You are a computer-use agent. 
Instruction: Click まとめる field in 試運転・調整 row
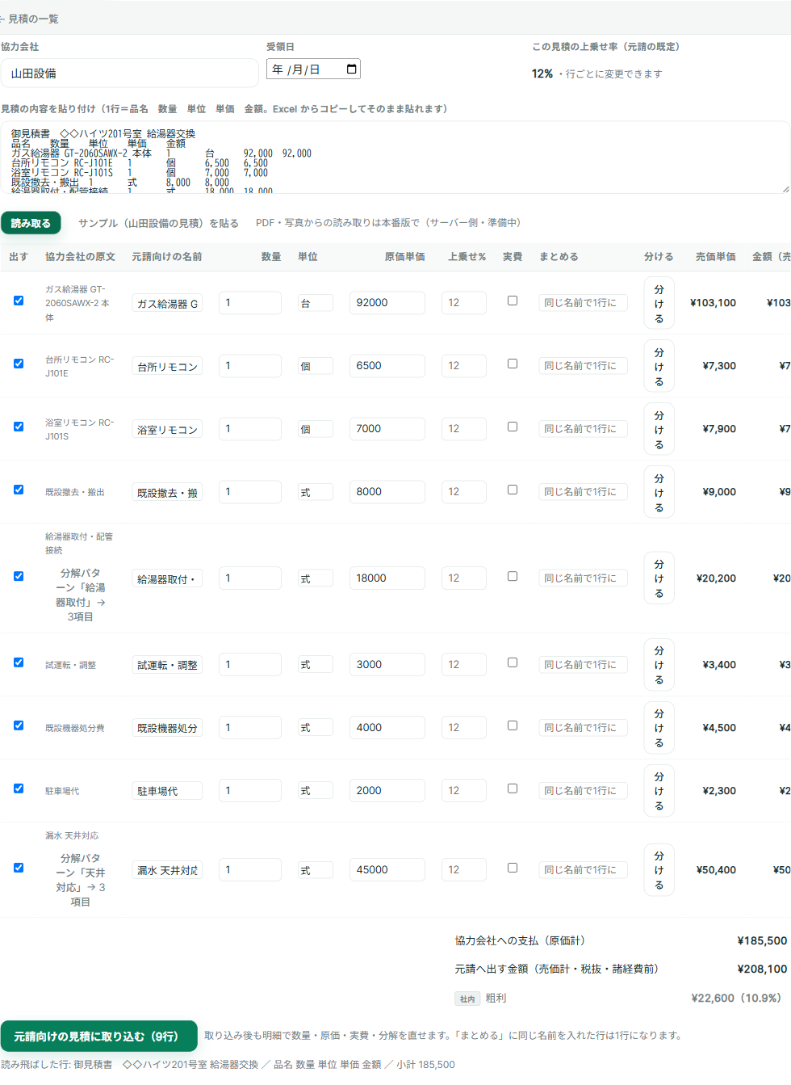583,665
